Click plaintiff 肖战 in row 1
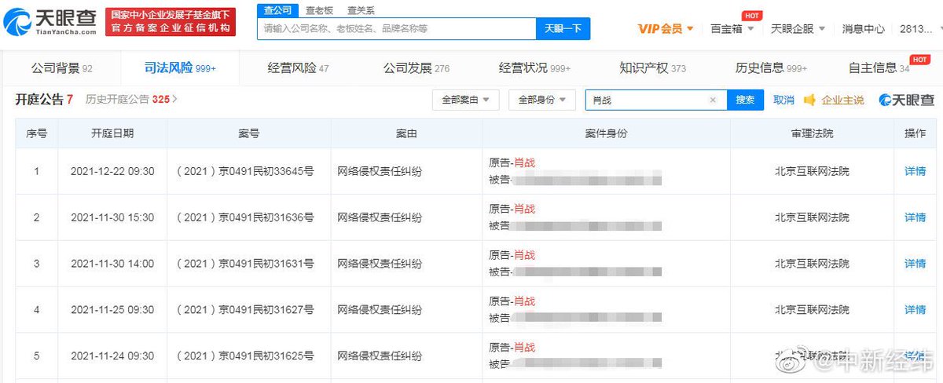This screenshot has width=943, height=383. [524, 162]
